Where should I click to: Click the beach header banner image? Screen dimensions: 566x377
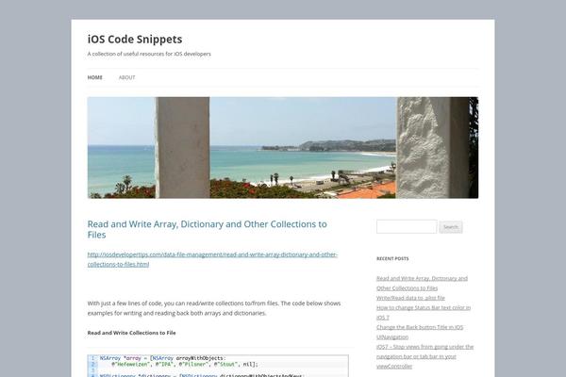tap(283, 147)
